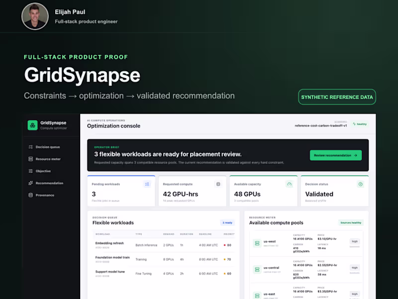Click the priority 80 red dot value
The width and height of the screenshot is (398, 299).
click(227, 245)
